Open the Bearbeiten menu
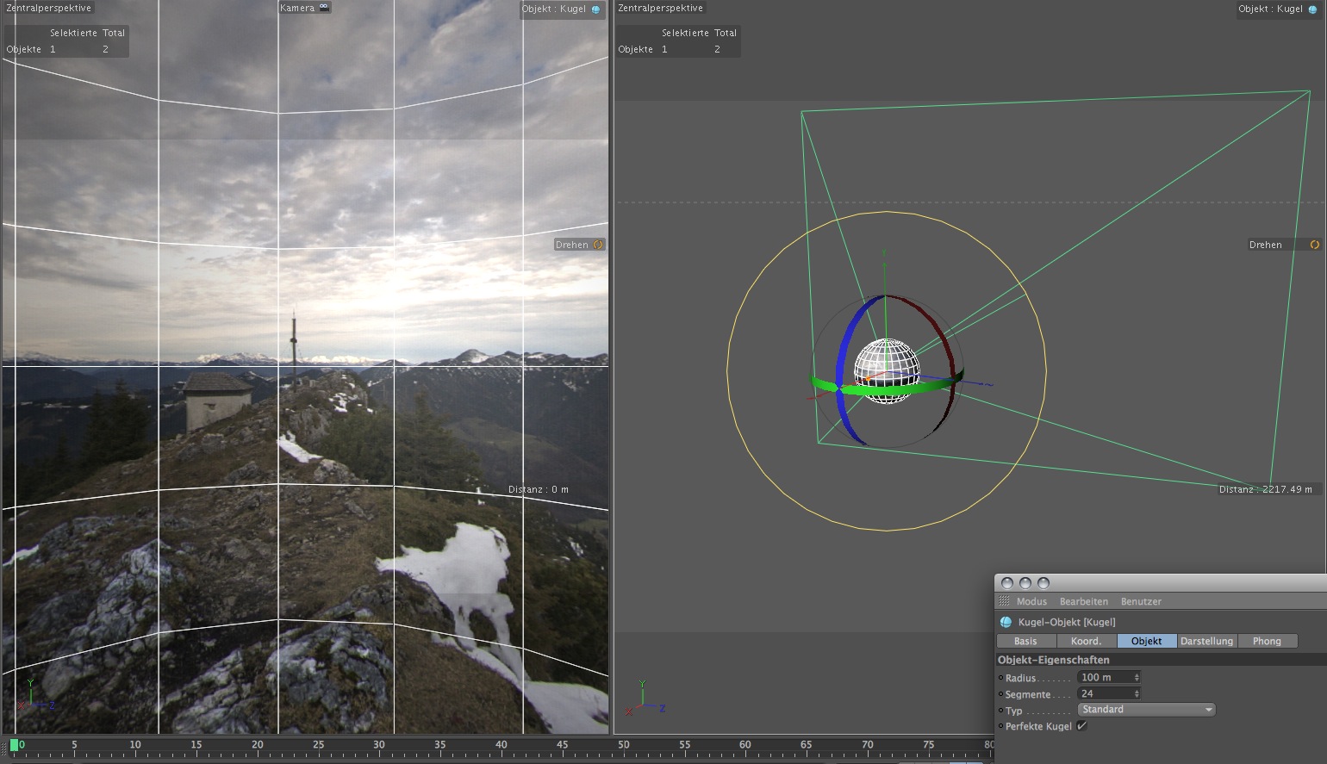 (1083, 601)
